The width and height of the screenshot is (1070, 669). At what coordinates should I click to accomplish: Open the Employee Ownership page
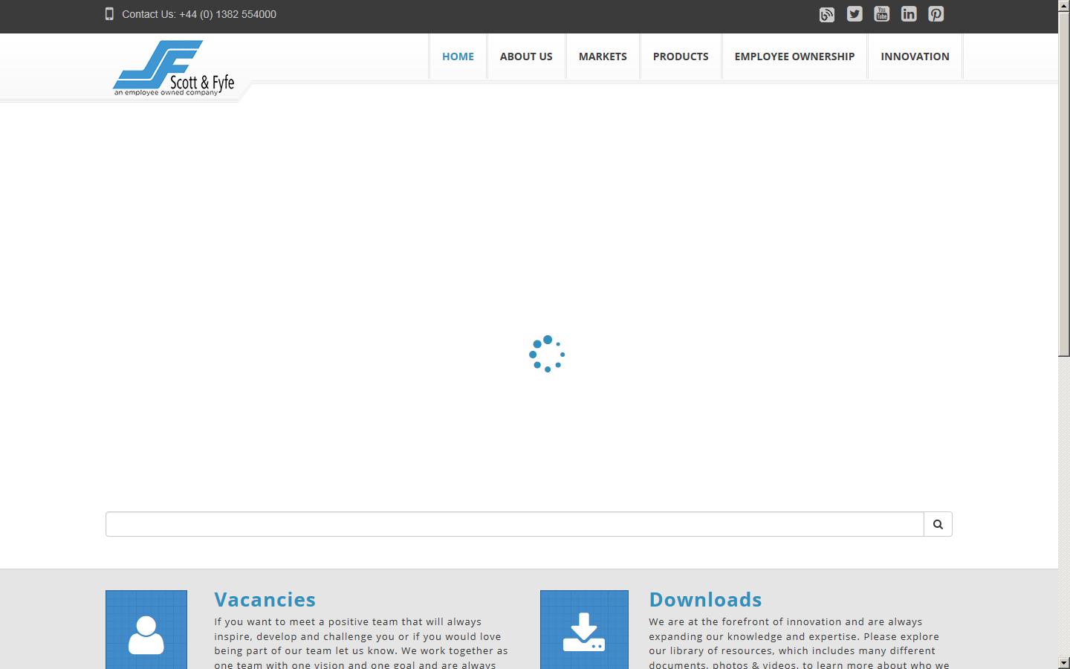tap(794, 56)
